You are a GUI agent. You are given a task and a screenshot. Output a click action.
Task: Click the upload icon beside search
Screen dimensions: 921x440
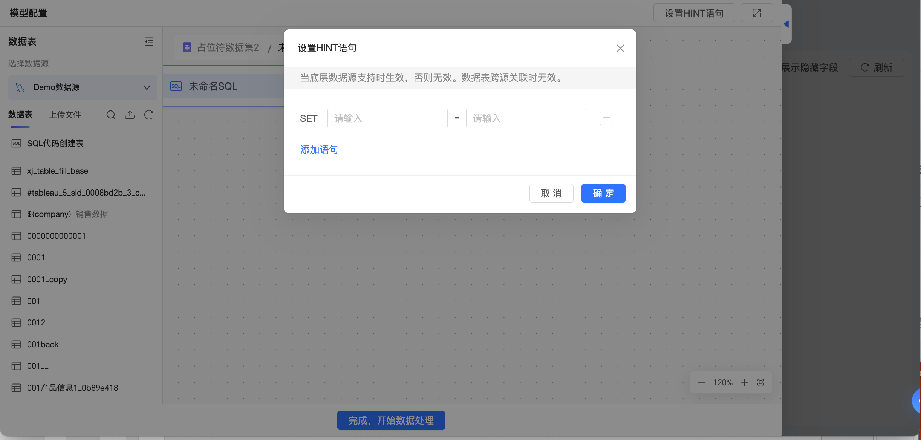[x=130, y=115]
